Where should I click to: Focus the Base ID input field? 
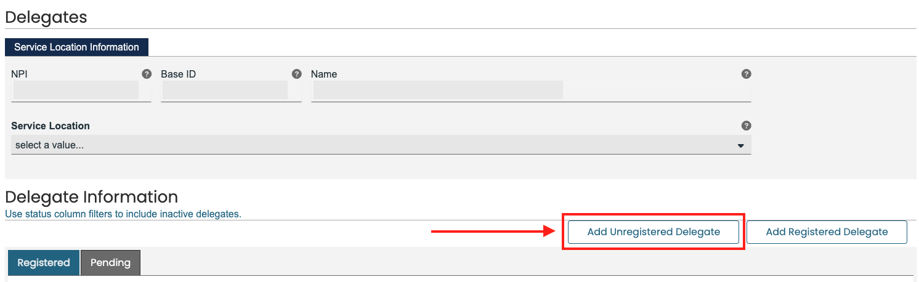(225, 91)
